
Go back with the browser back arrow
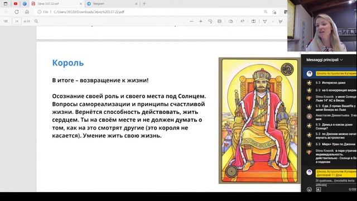6,12
